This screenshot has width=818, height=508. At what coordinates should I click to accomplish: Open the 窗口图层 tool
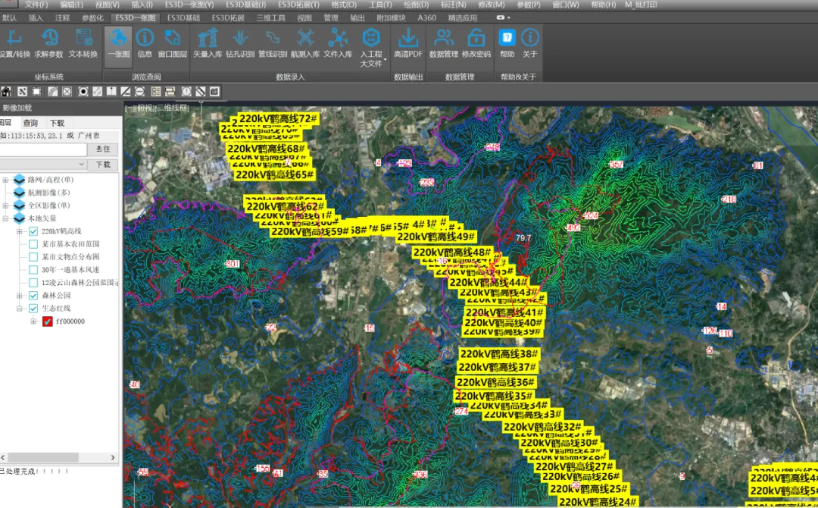[172, 42]
